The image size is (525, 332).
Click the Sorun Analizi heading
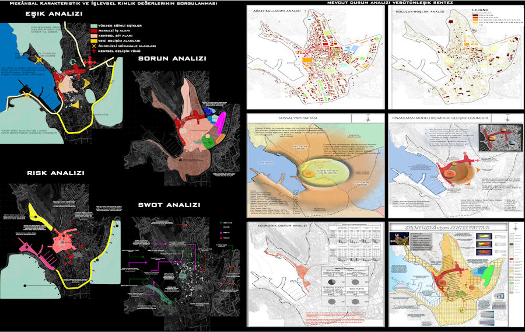171,58
